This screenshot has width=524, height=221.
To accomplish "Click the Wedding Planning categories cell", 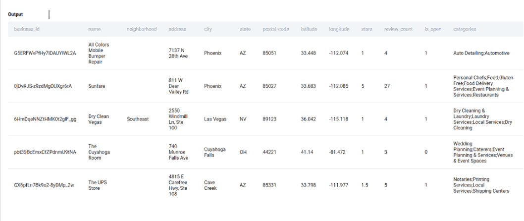I will click(483, 152).
